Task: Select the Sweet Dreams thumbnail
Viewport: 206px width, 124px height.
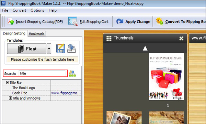Action: 166,117
